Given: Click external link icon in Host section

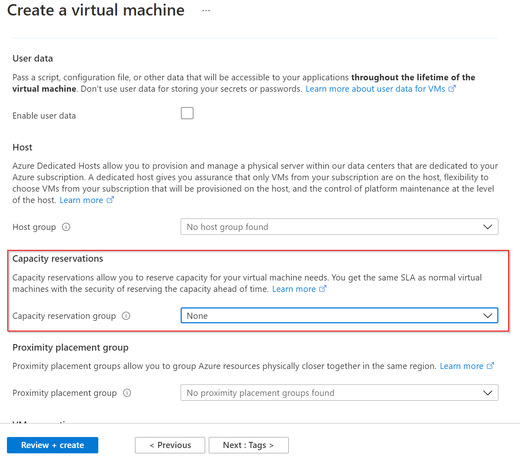Looking at the screenshot, I should pos(110,200).
